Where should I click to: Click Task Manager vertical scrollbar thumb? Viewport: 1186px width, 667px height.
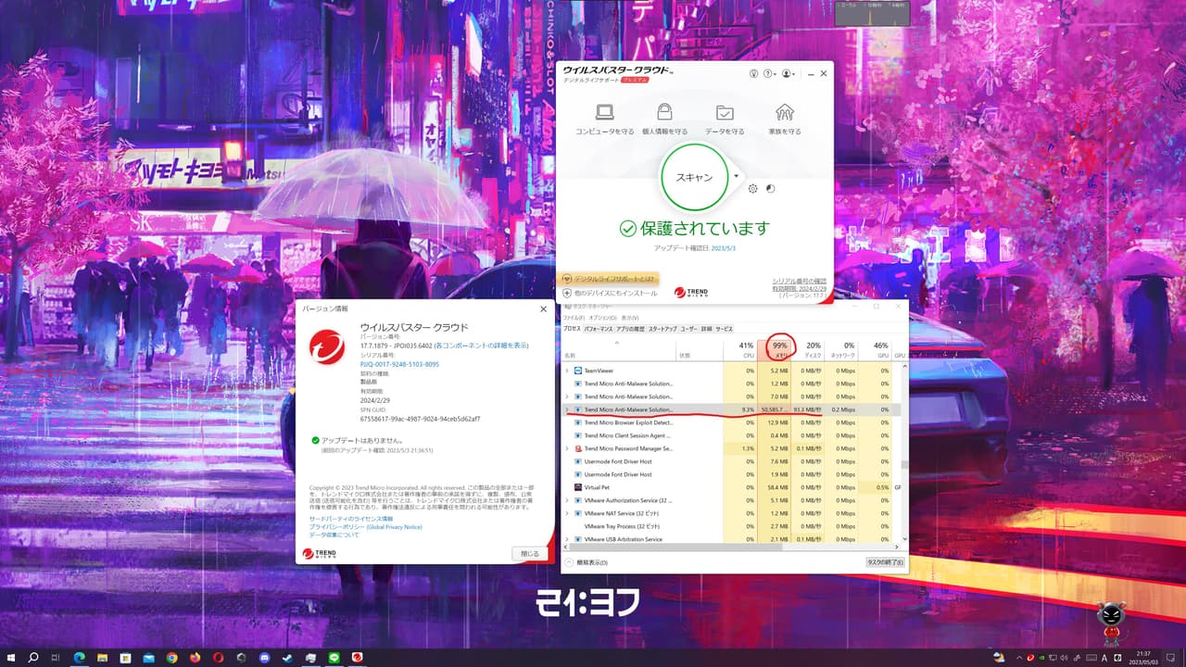[x=905, y=464]
